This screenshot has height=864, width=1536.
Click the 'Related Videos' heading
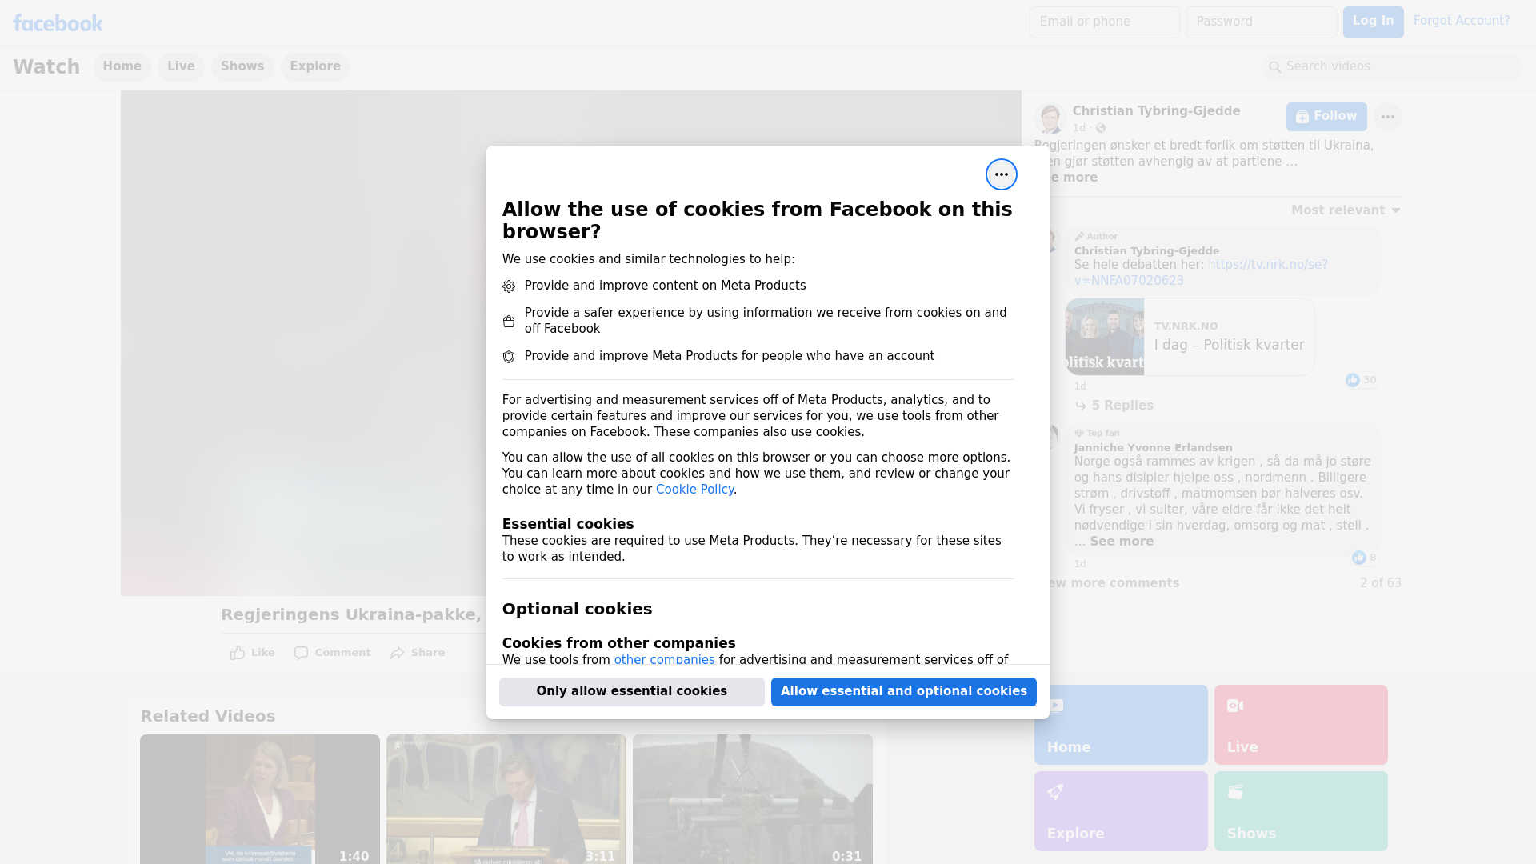207,717
